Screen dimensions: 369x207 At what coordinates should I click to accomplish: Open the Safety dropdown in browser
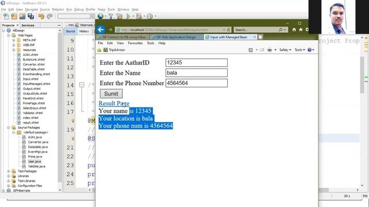click(x=285, y=50)
